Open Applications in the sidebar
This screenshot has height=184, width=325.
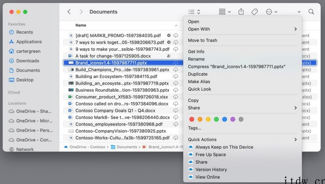coord(25,42)
